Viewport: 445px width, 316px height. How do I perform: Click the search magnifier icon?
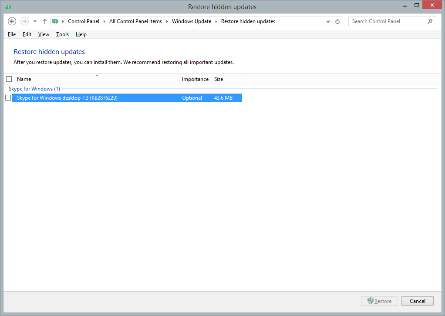click(x=430, y=21)
